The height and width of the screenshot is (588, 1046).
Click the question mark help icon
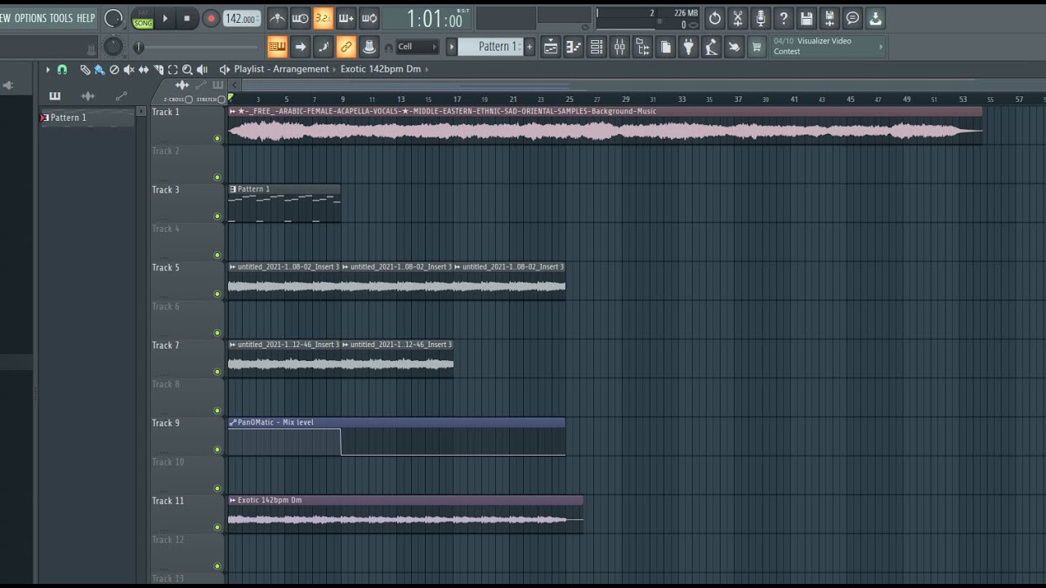[784, 18]
